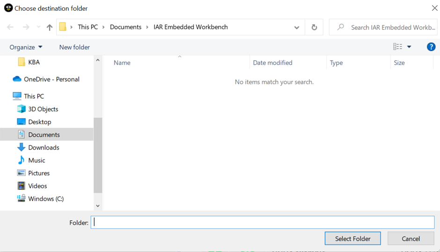Click This PC in the address path

click(88, 27)
